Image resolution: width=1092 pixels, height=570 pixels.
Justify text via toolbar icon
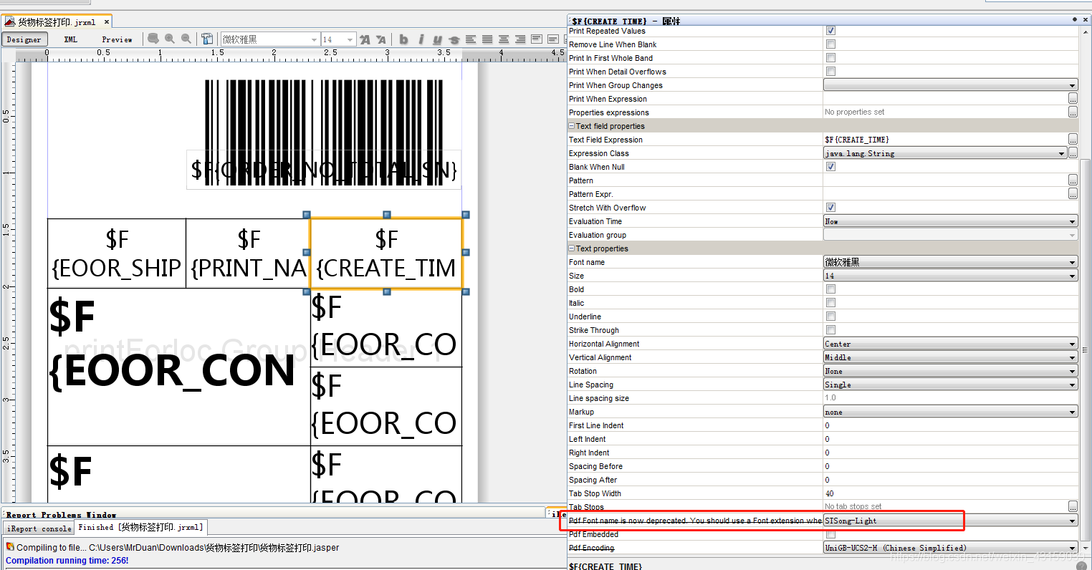487,39
